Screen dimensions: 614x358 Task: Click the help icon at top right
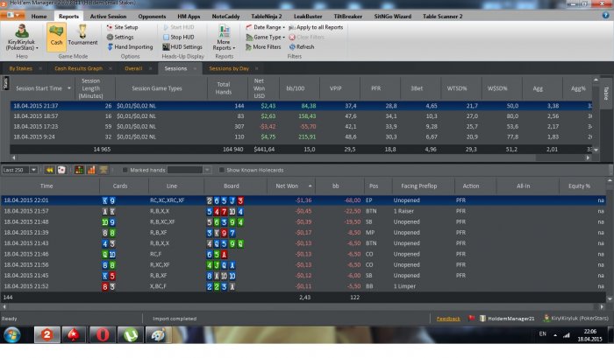(605, 15)
